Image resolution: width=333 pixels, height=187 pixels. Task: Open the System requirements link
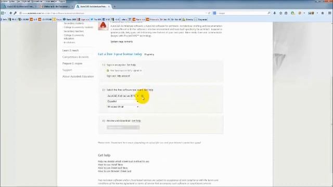pos(121,42)
